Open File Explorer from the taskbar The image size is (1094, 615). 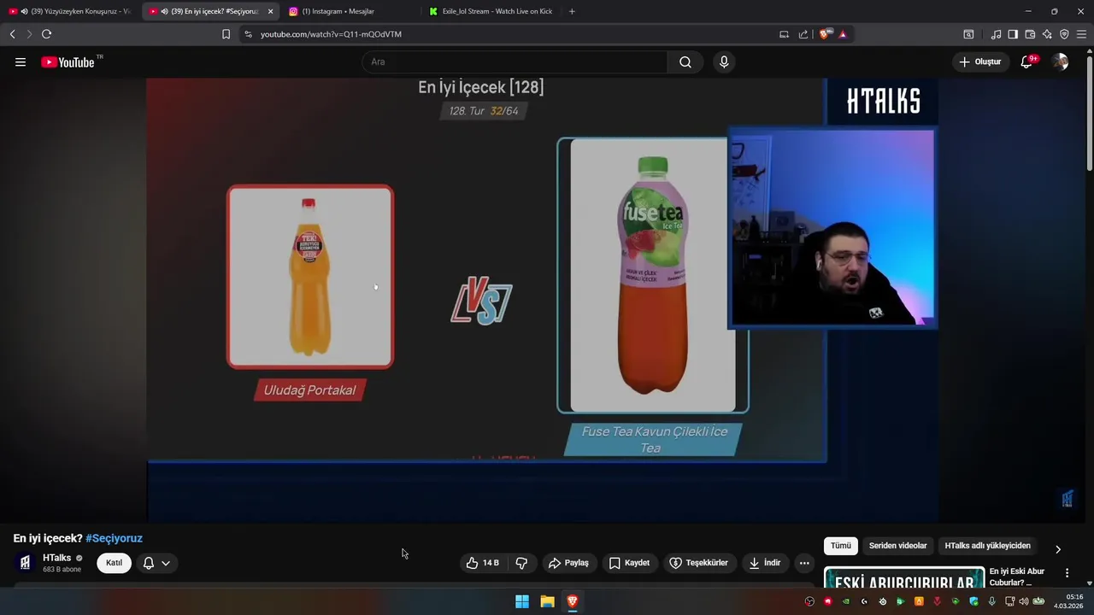click(x=548, y=601)
